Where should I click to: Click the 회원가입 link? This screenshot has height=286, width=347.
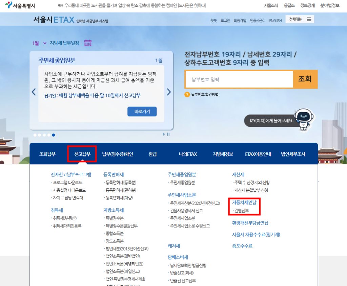240,21
